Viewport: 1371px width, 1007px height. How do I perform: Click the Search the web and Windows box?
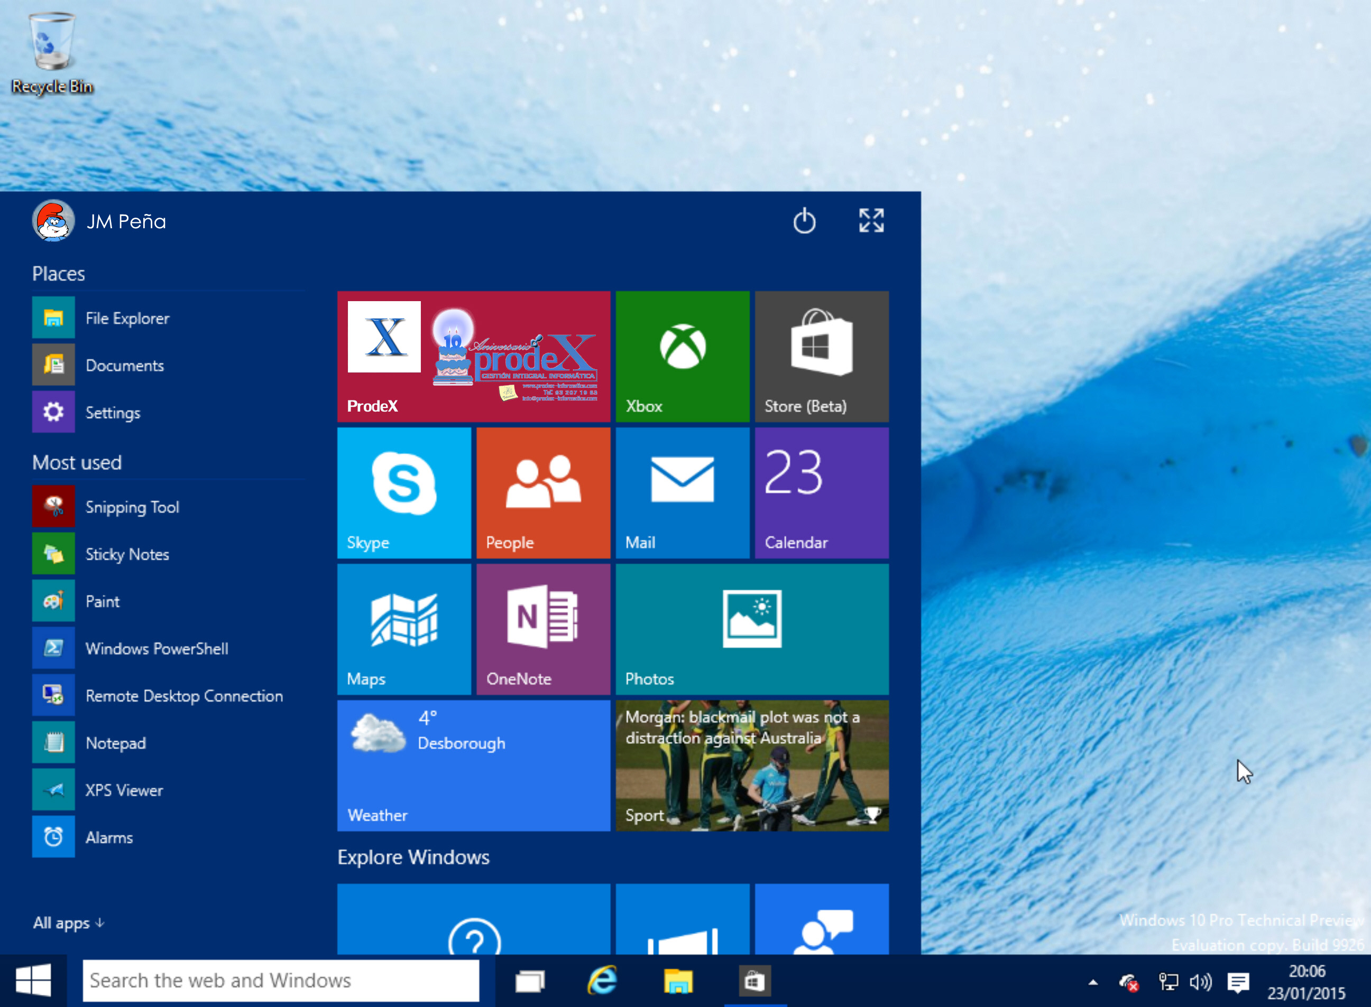coord(281,981)
